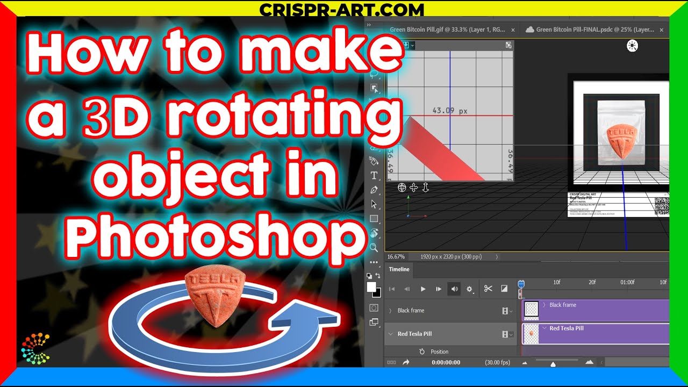Viewport: 688px width, 387px height.
Task: Reset default foreground and background colors
Action: coord(370,276)
